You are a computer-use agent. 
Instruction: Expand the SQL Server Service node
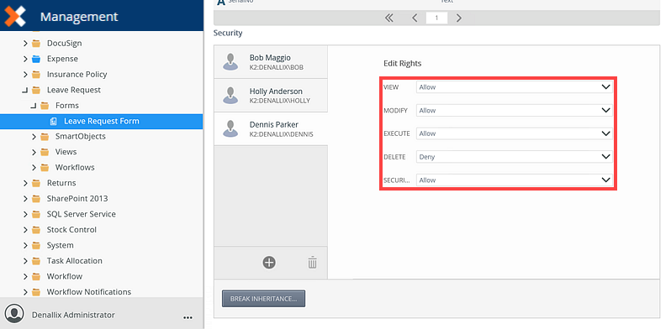click(26, 215)
